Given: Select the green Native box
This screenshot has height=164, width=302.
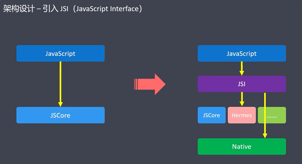Looking at the screenshot, I should [242, 147].
